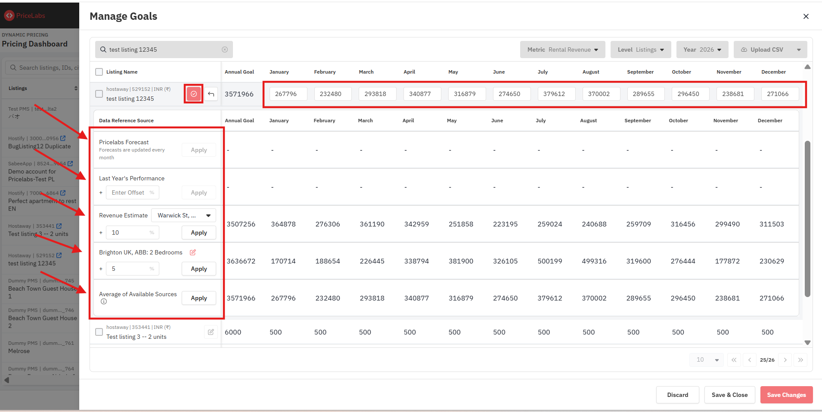Click Apply for Last Year's Performance
The height and width of the screenshot is (412, 822).
pos(199,192)
